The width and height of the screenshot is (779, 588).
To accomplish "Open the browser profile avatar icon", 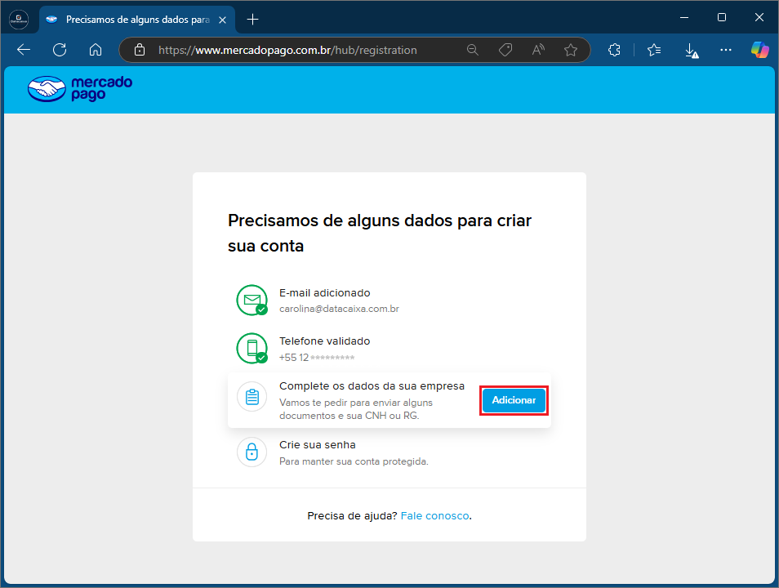I will (19, 20).
